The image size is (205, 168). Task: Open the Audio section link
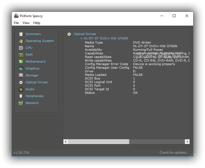(30, 89)
